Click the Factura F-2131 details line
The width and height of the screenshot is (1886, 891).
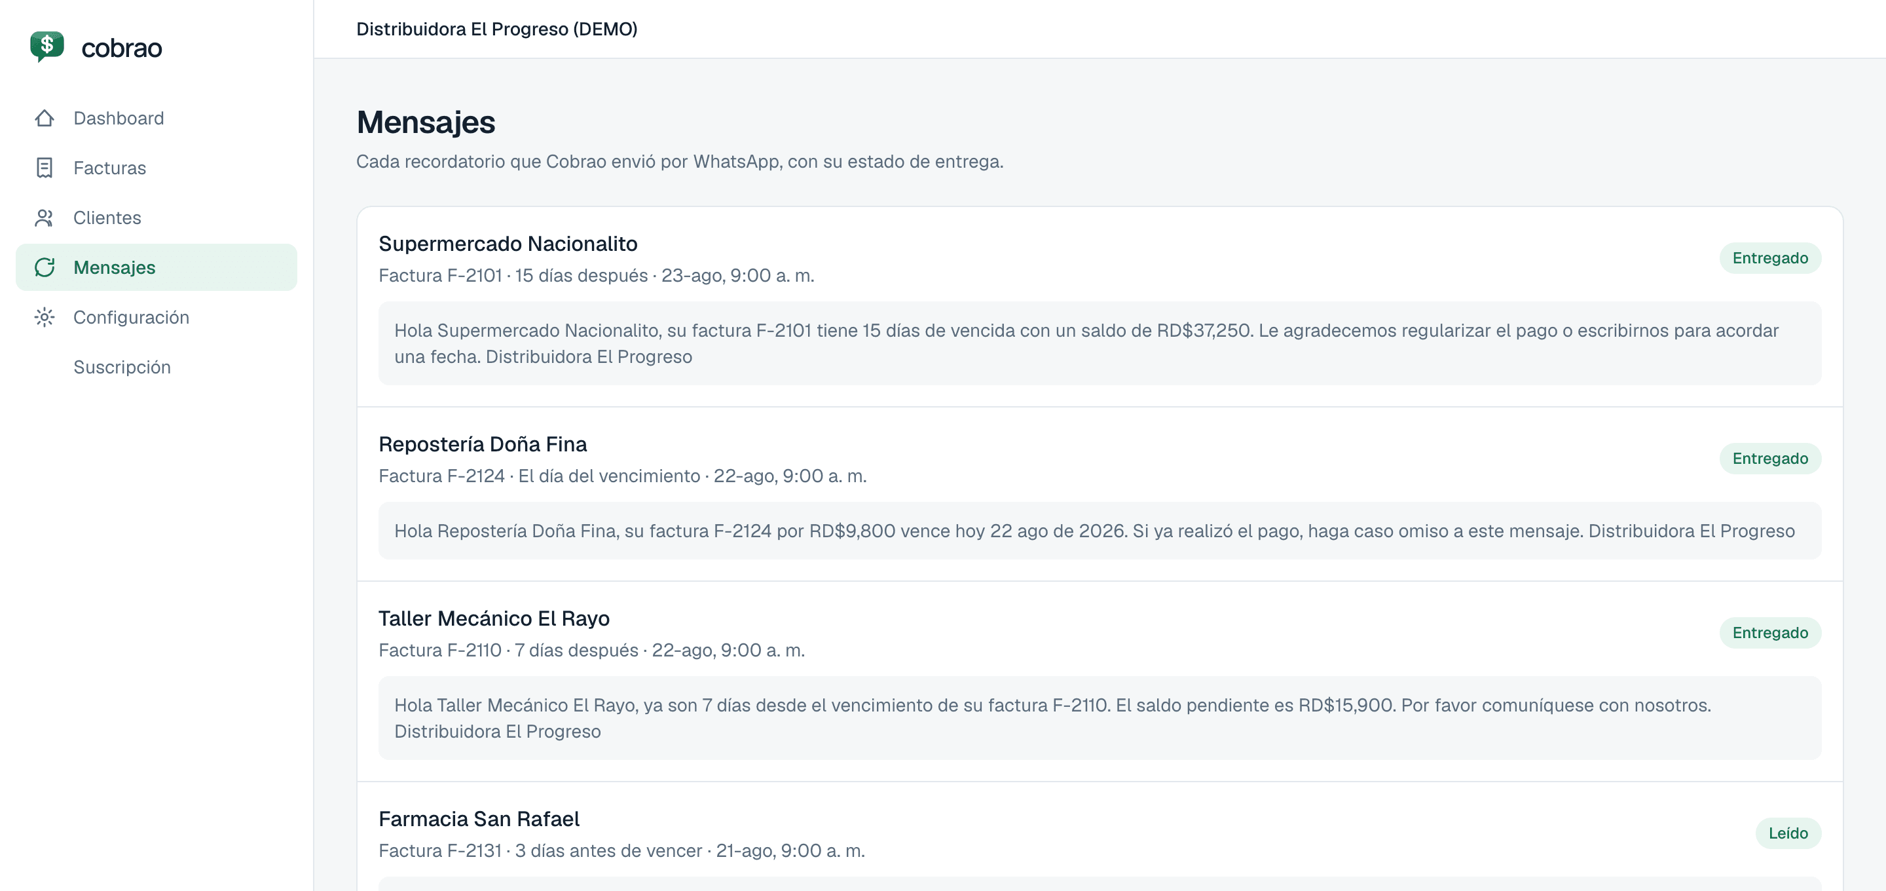tap(621, 850)
